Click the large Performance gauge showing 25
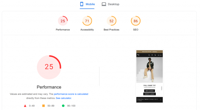The height and width of the screenshot is (110, 200). click(49, 67)
